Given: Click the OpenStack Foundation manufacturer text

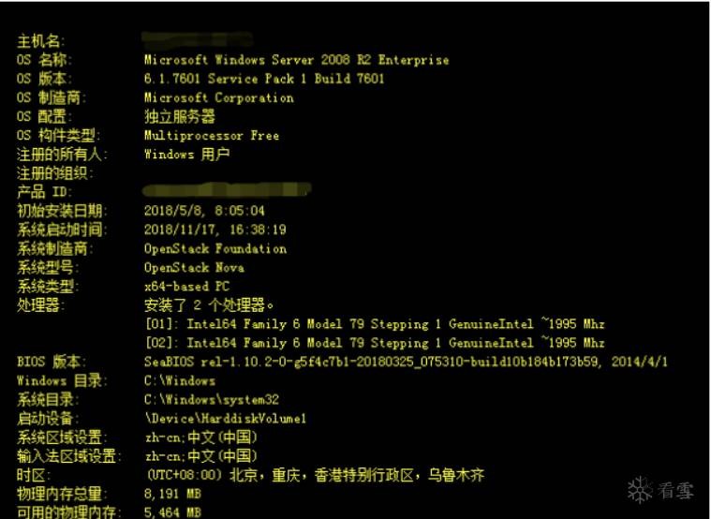Looking at the screenshot, I should pos(215,248).
